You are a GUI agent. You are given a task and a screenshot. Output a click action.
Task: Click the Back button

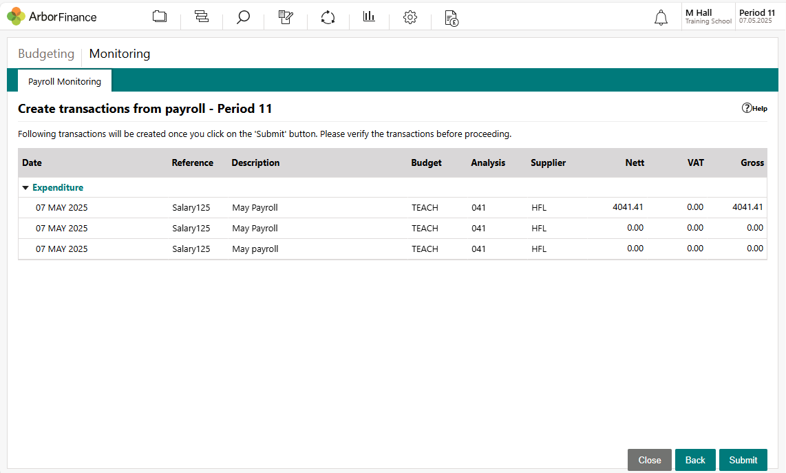[695, 460]
